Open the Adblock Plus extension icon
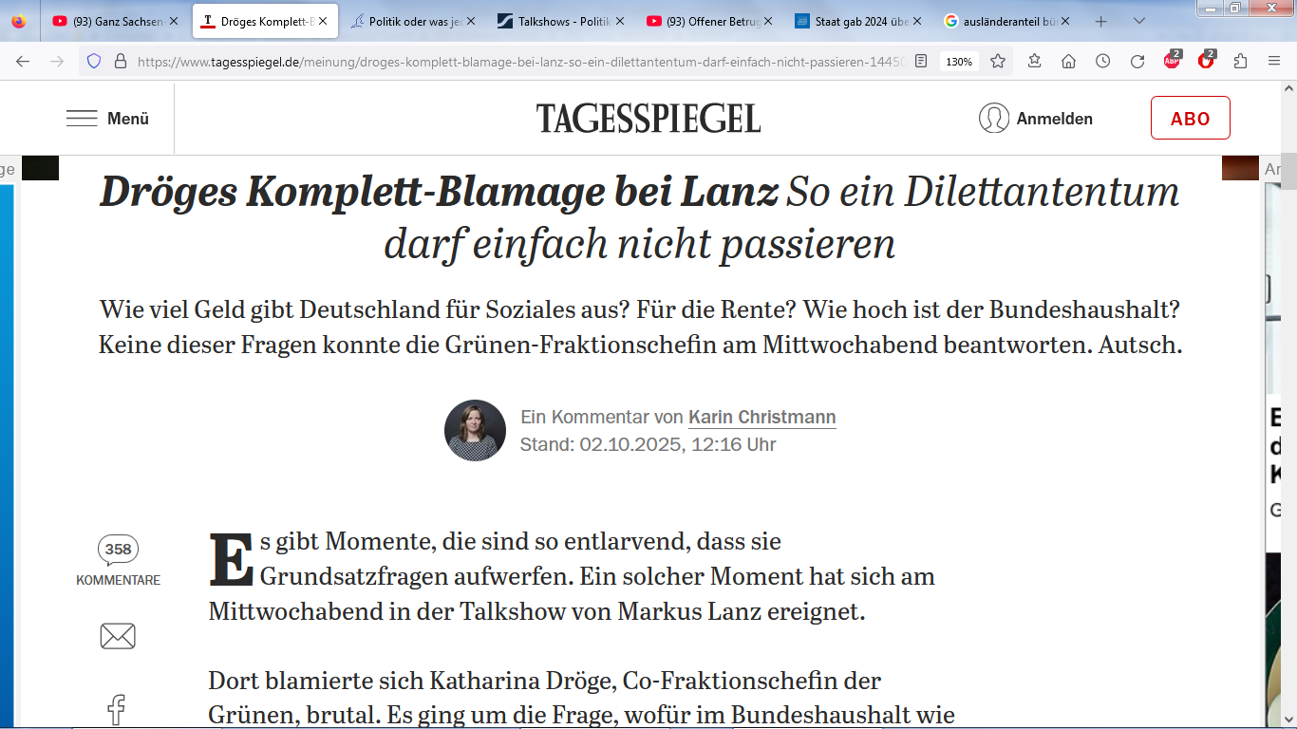 1173,61
